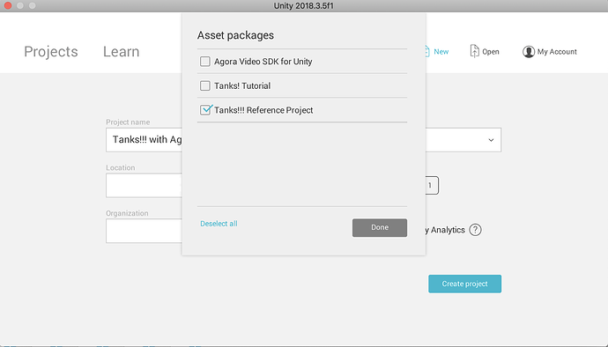Focus the Location input field
Viewport: 608px width, 347px height.
pyautogui.click(x=144, y=185)
